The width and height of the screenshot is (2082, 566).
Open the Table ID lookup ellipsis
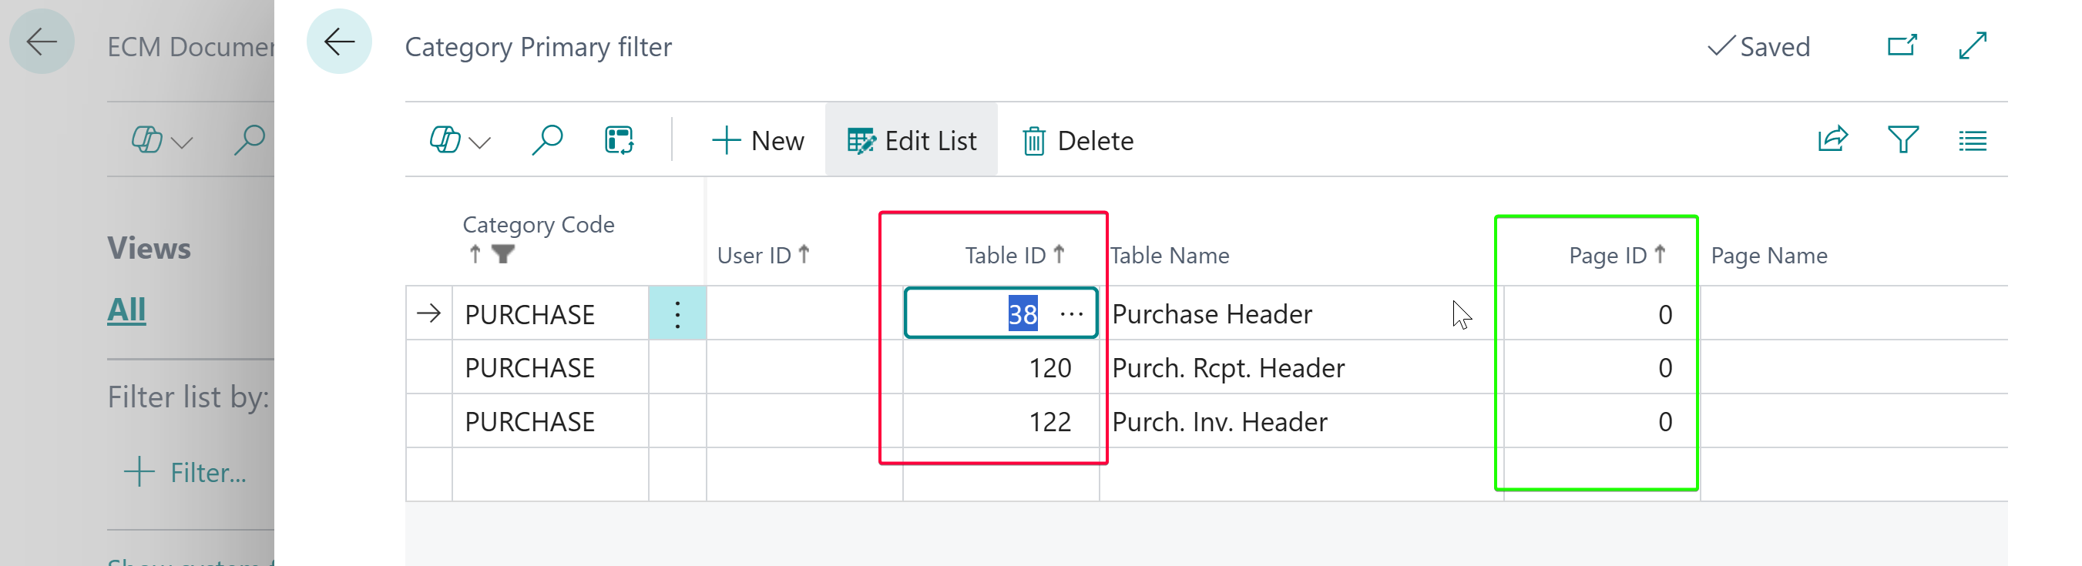pos(1071,314)
